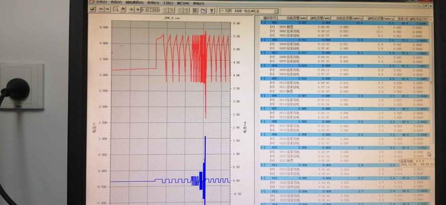Click the vertical fit bracket toolbar icon

[x=151, y=10]
